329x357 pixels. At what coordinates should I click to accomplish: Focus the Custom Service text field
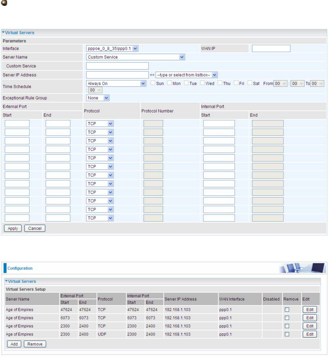(117, 66)
